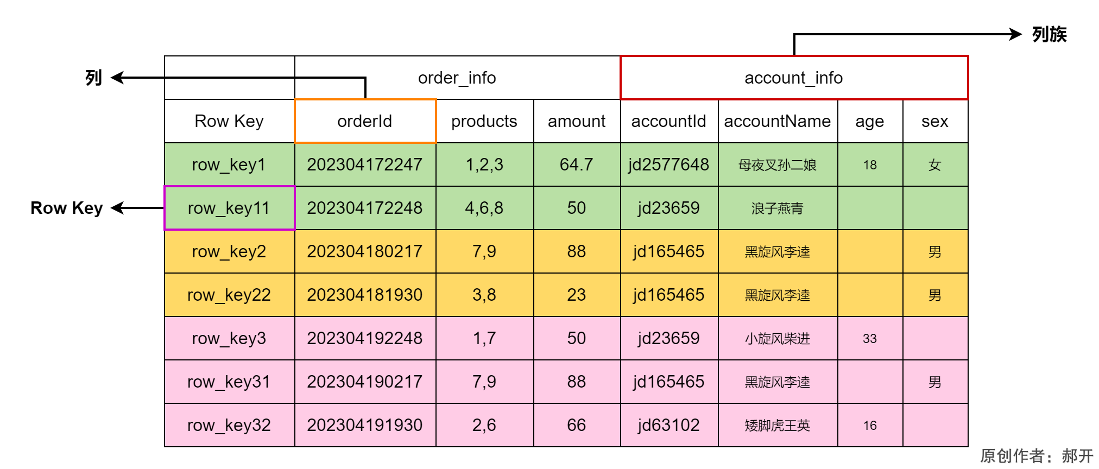
Task: Select the orderId column header
Action: click(x=365, y=121)
